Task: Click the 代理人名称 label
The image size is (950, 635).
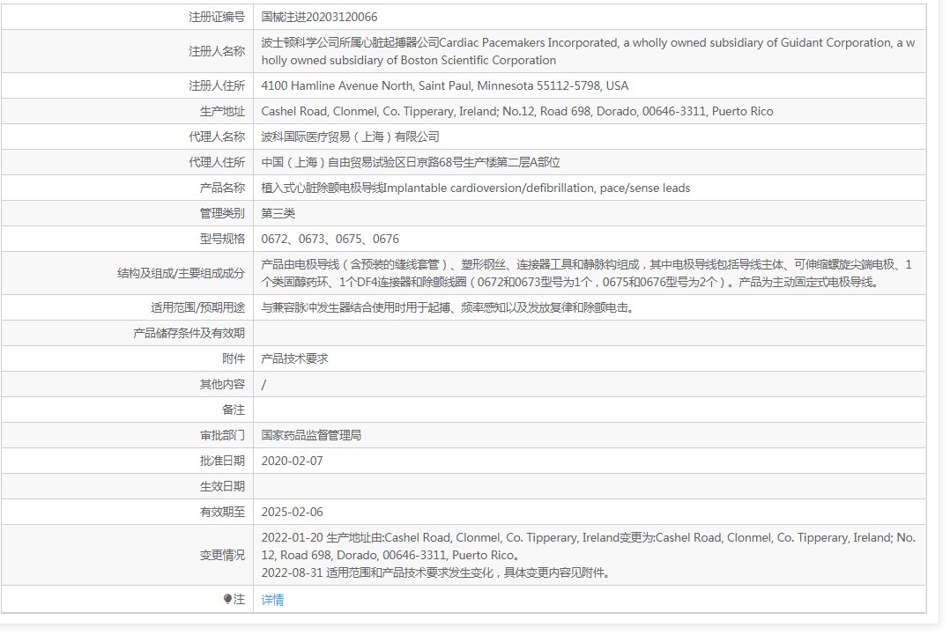Action: tap(217, 137)
